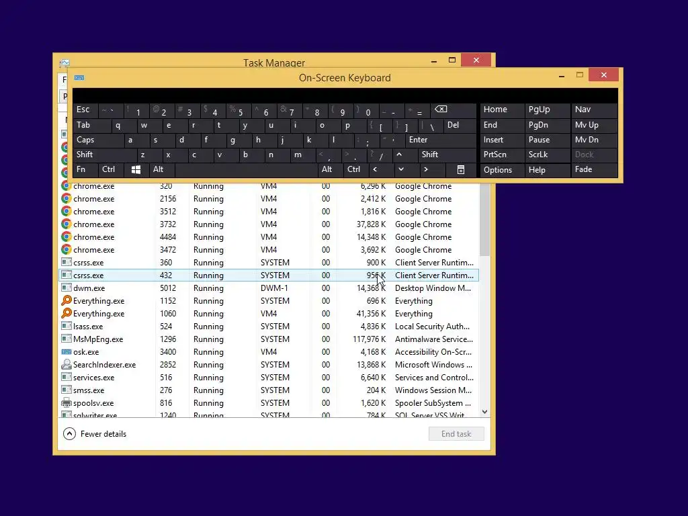This screenshot has width=688, height=516.
Task: Toggle the left Shift key
Action: point(105,155)
